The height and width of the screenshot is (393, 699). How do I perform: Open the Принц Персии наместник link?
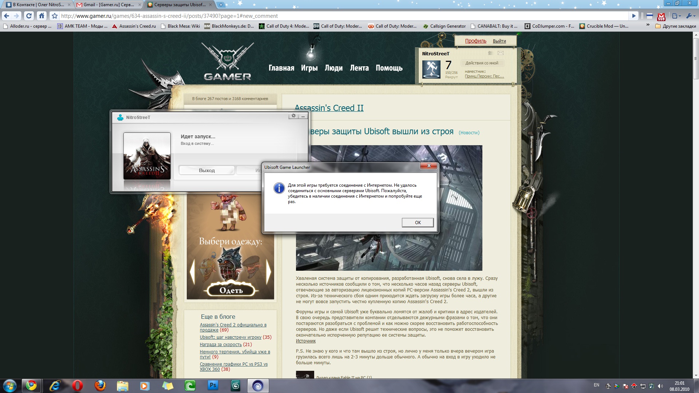pos(484,76)
